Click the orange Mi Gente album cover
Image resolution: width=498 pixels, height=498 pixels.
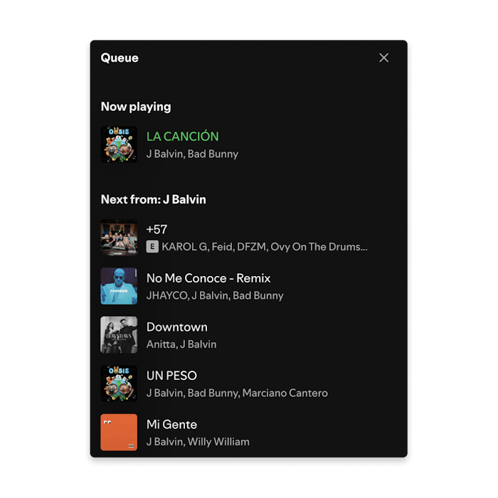tap(119, 433)
